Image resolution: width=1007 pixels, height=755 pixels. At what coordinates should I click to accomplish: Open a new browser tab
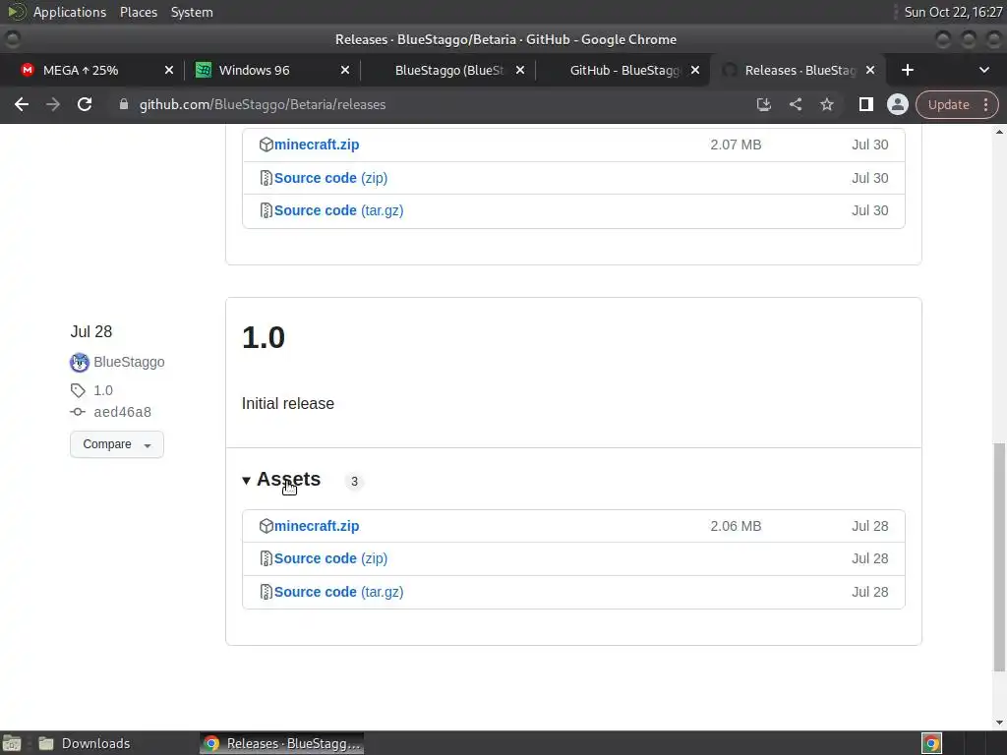907,70
